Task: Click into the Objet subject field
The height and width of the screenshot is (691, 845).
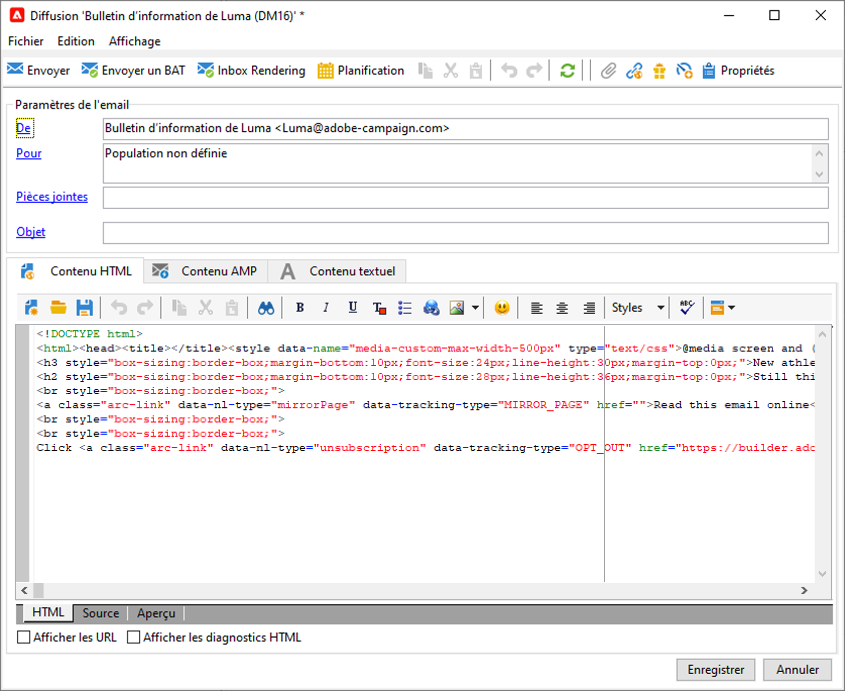Action: coord(465,233)
